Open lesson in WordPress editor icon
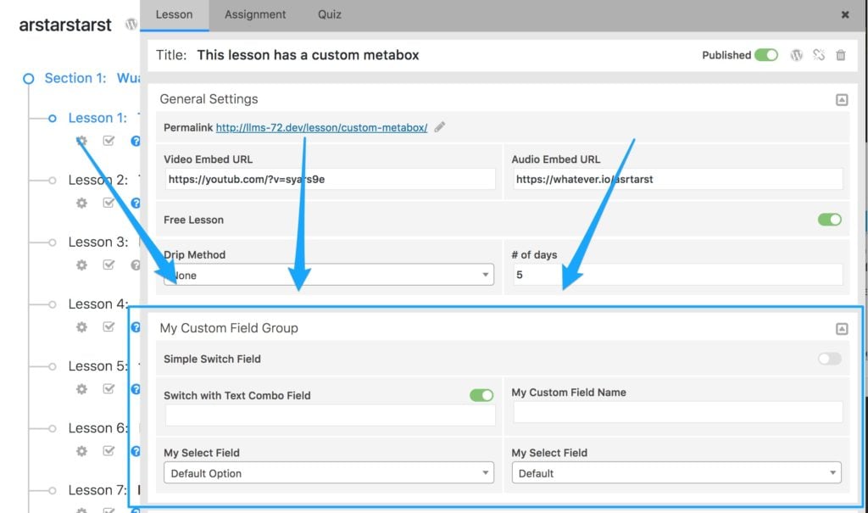This screenshot has height=513, width=868. tap(796, 55)
